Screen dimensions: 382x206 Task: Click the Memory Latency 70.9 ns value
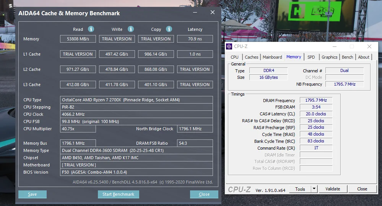[195, 39]
